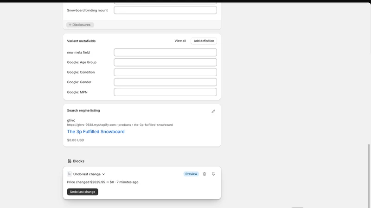View all variant metafields
The height and width of the screenshot is (208, 371).
tap(180, 41)
